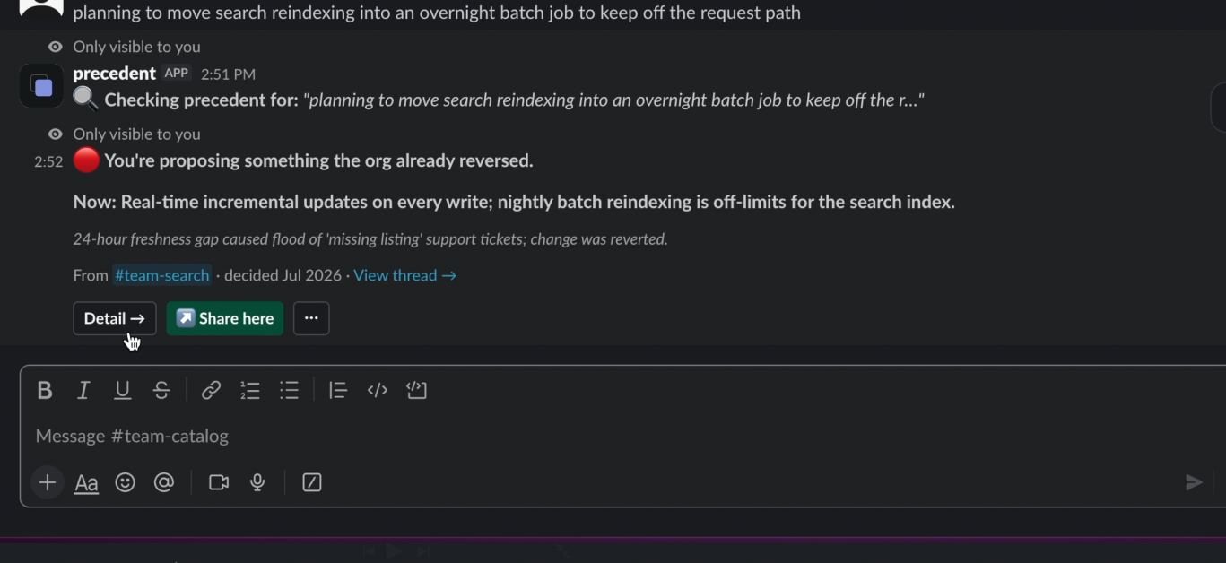Image resolution: width=1226 pixels, height=563 pixels.
Task: Apply strikethrough formatting
Action: (x=161, y=390)
